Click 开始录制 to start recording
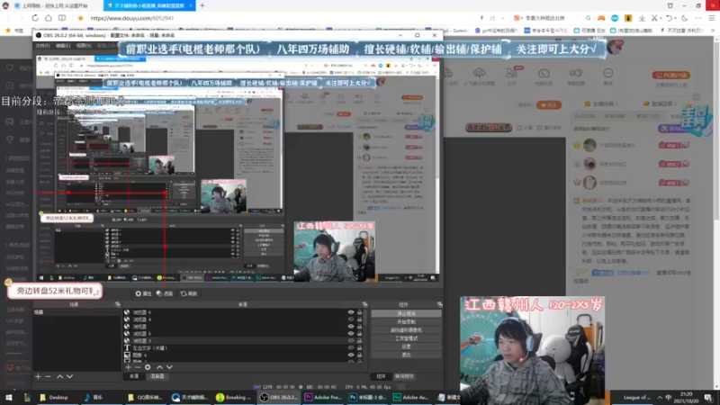This screenshot has height=405, width=720. [x=407, y=322]
